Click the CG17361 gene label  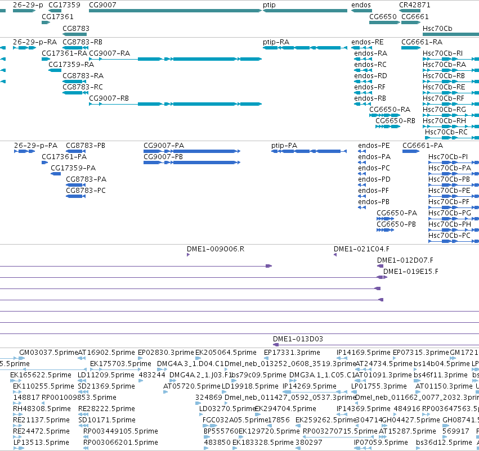(57, 16)
